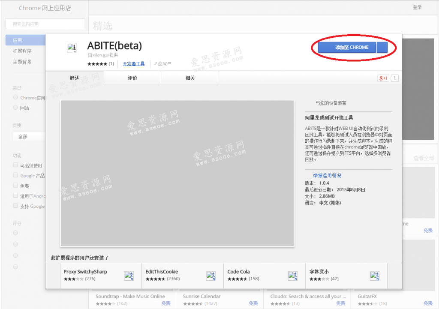Click the EditThisCookie extension icon
Screen dimensions: 439x309
[x=211, y=276]
